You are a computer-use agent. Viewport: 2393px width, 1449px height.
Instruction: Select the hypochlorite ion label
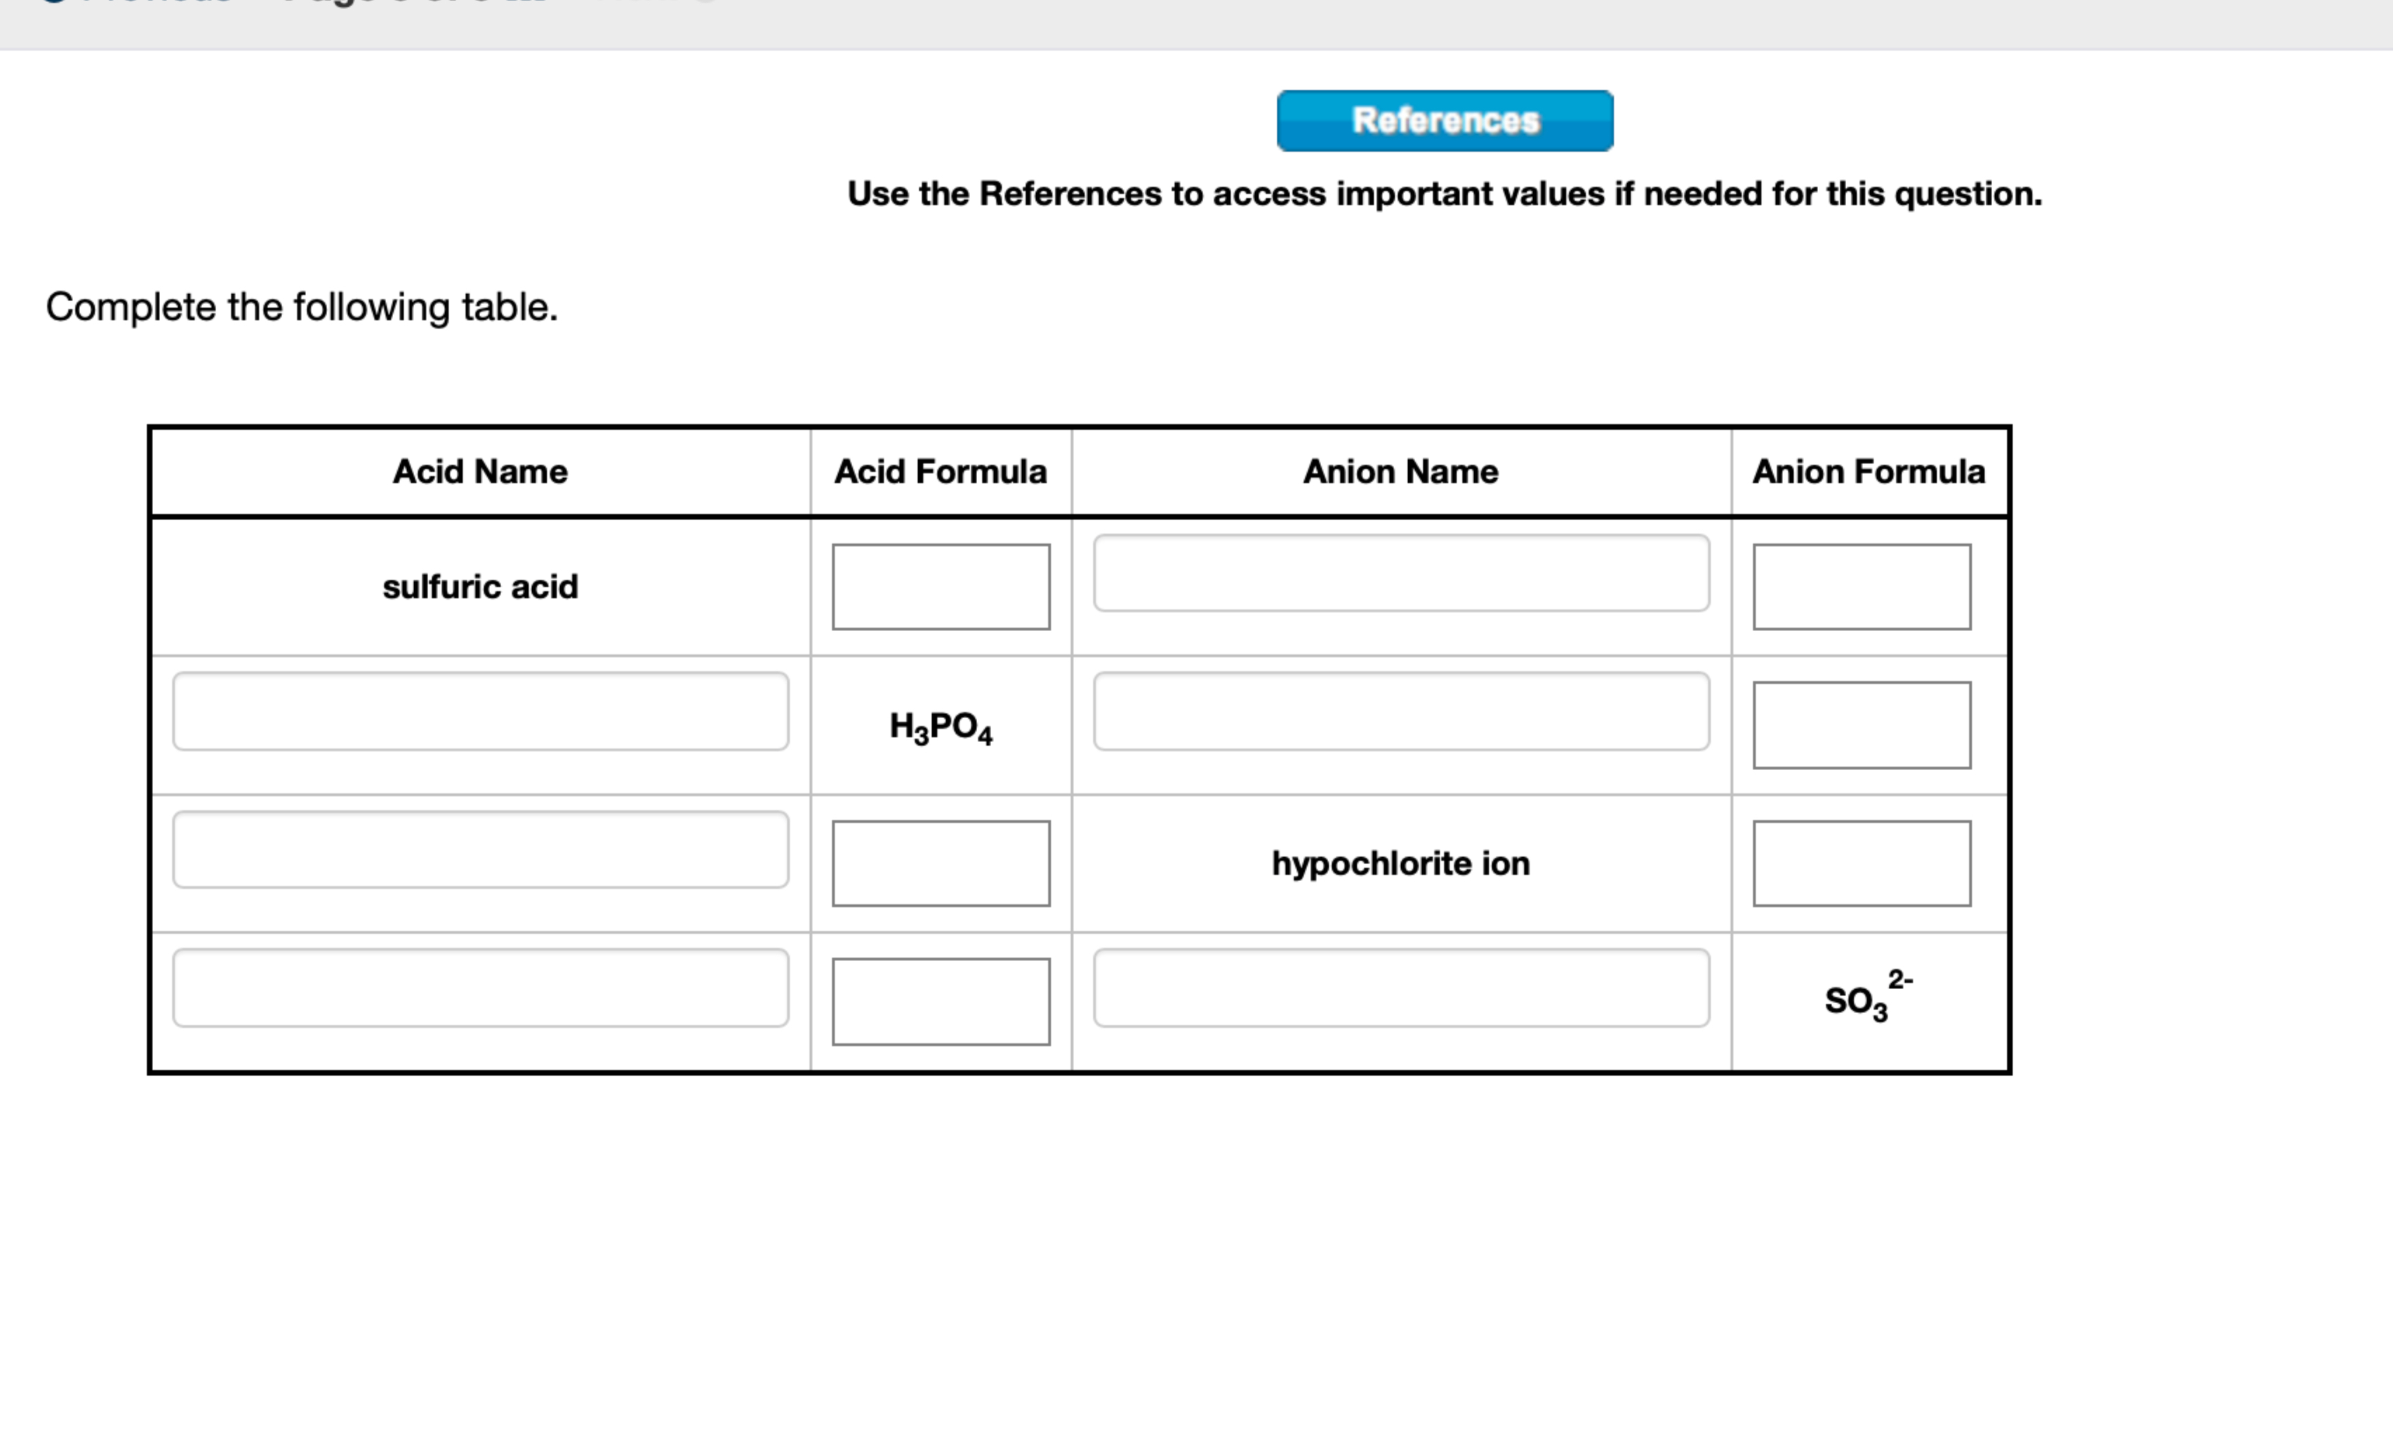(x=1401, y=862)
